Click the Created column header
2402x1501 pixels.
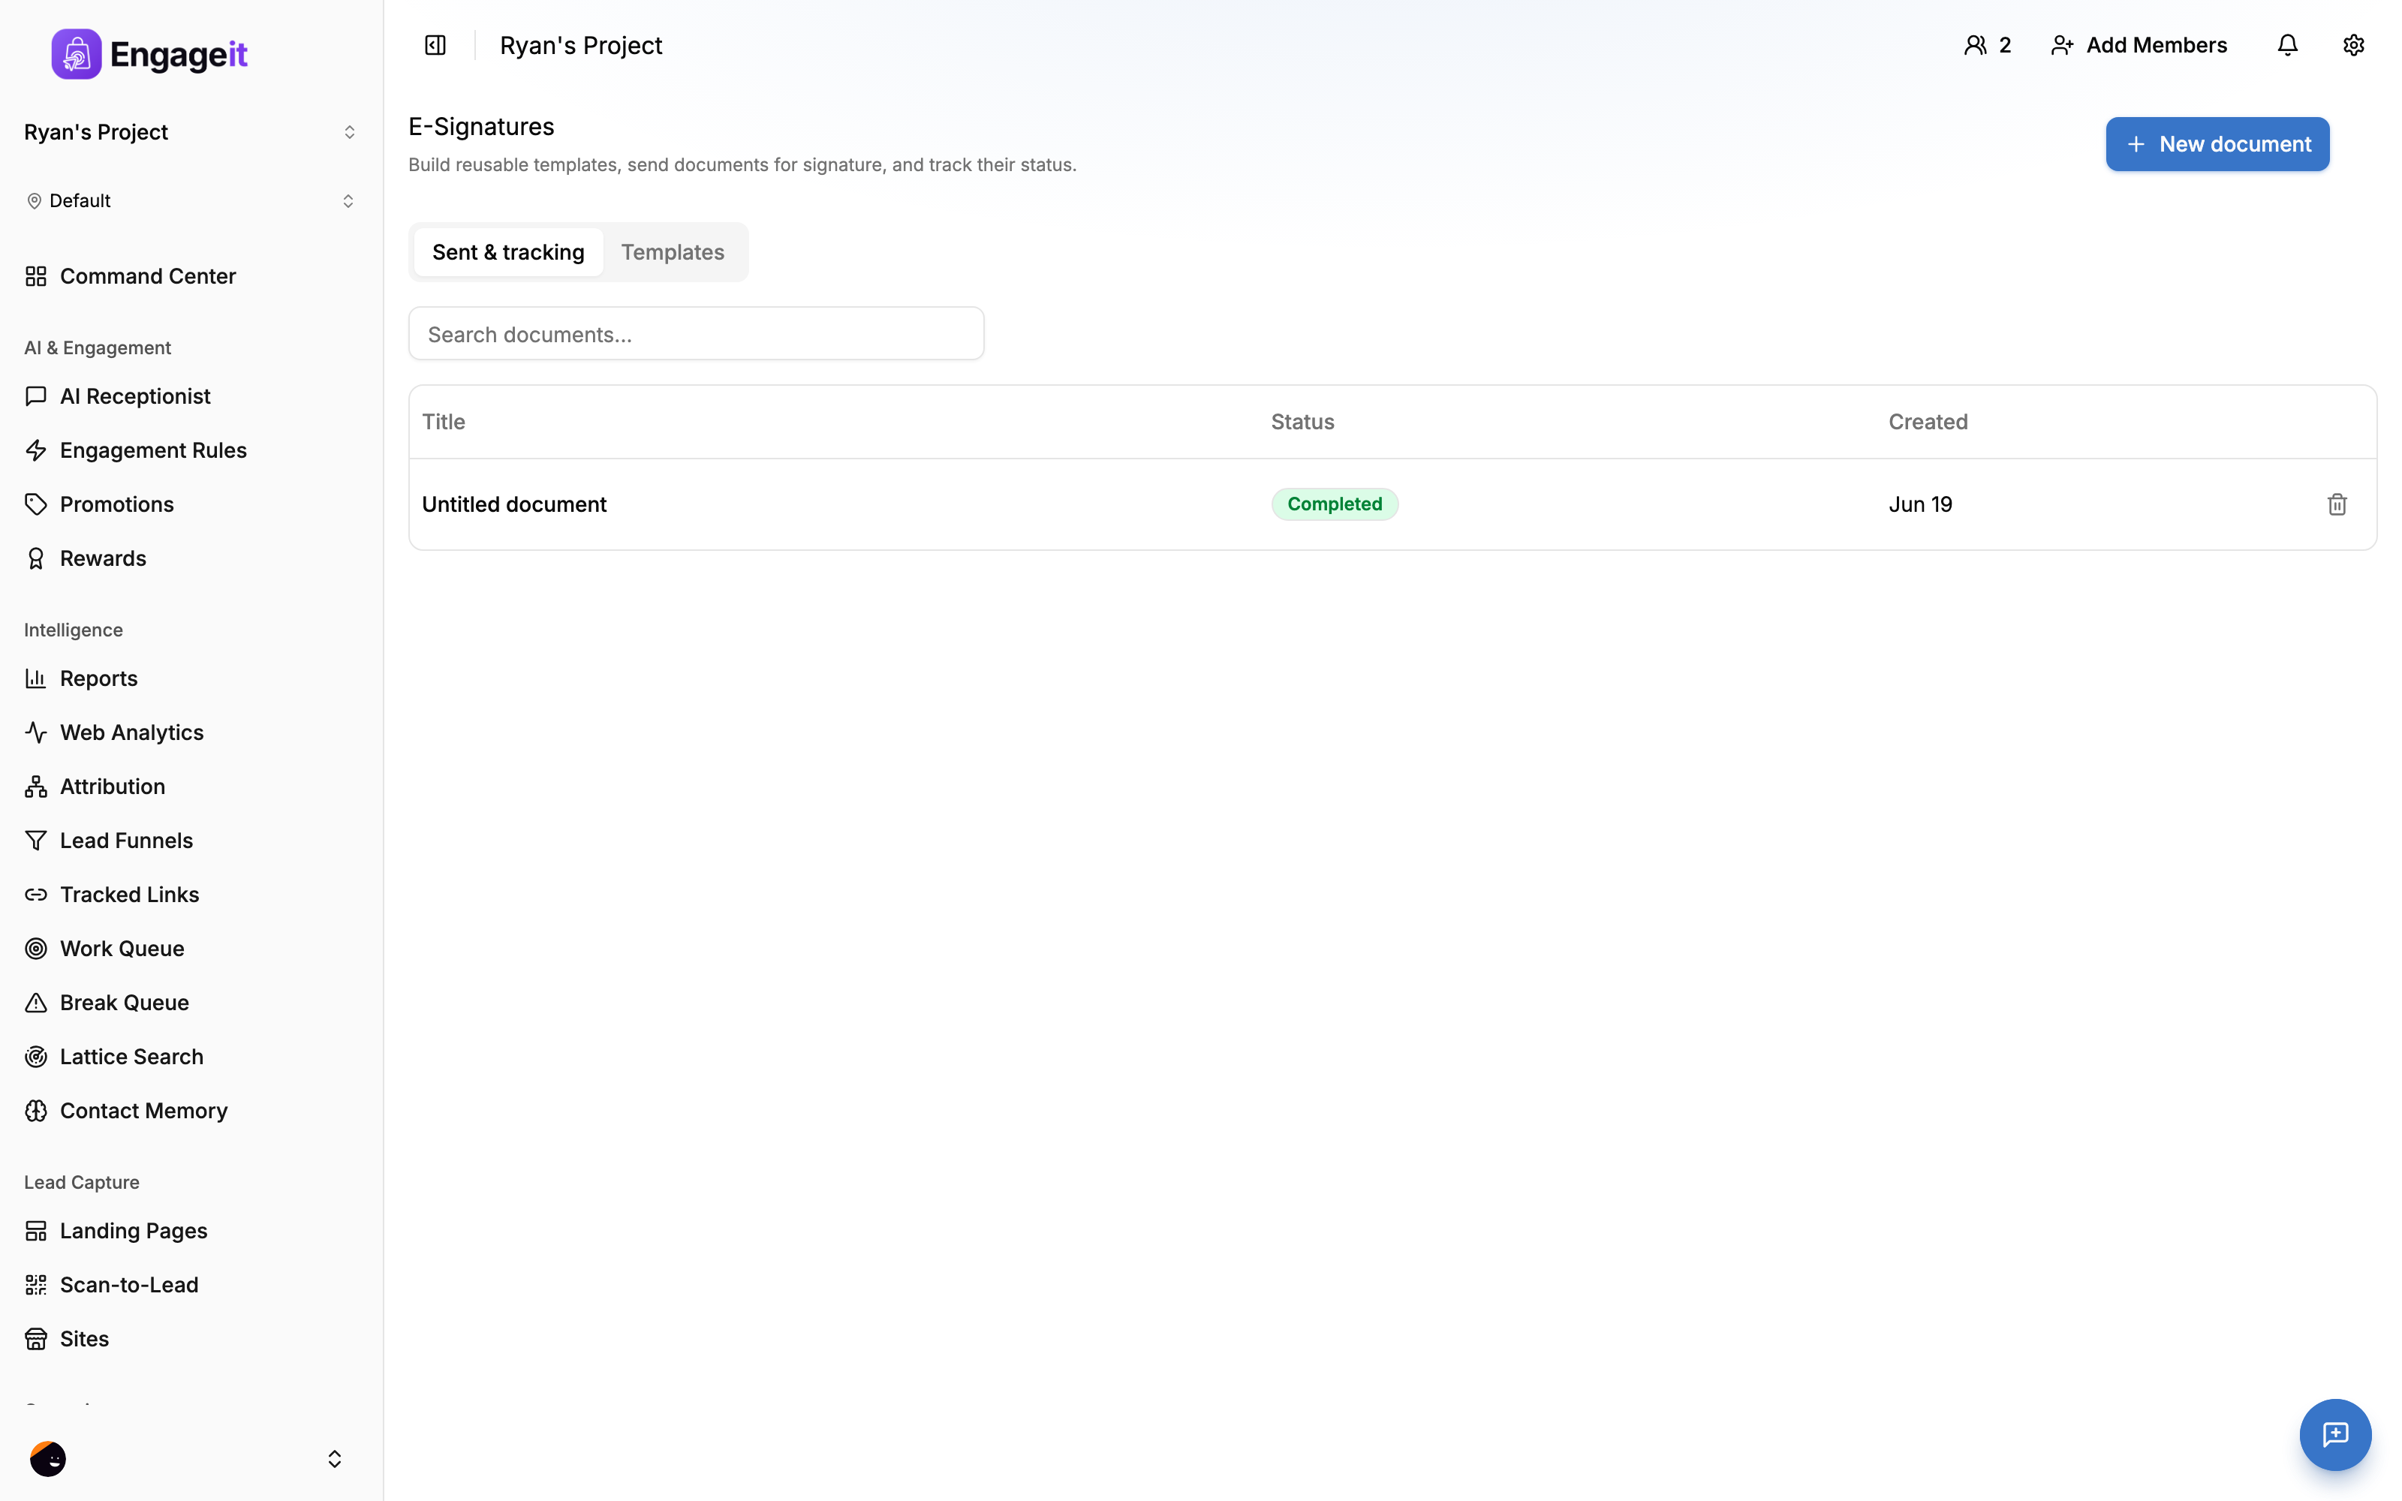click(1928, 422)
